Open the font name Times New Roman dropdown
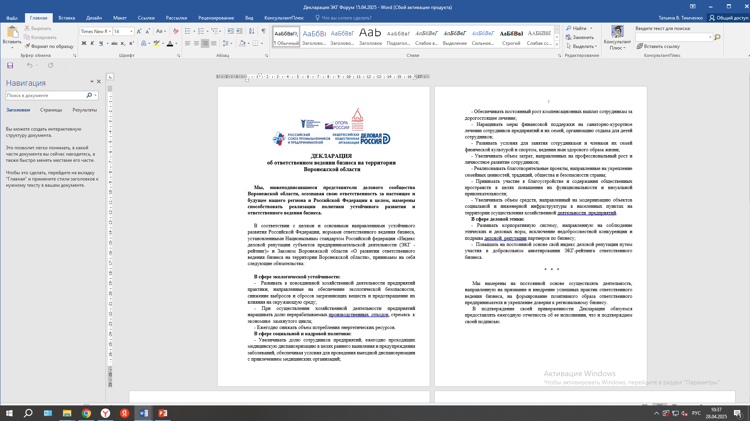The width and height of the screenshot is (750, 421). click(x=110, y=32)
